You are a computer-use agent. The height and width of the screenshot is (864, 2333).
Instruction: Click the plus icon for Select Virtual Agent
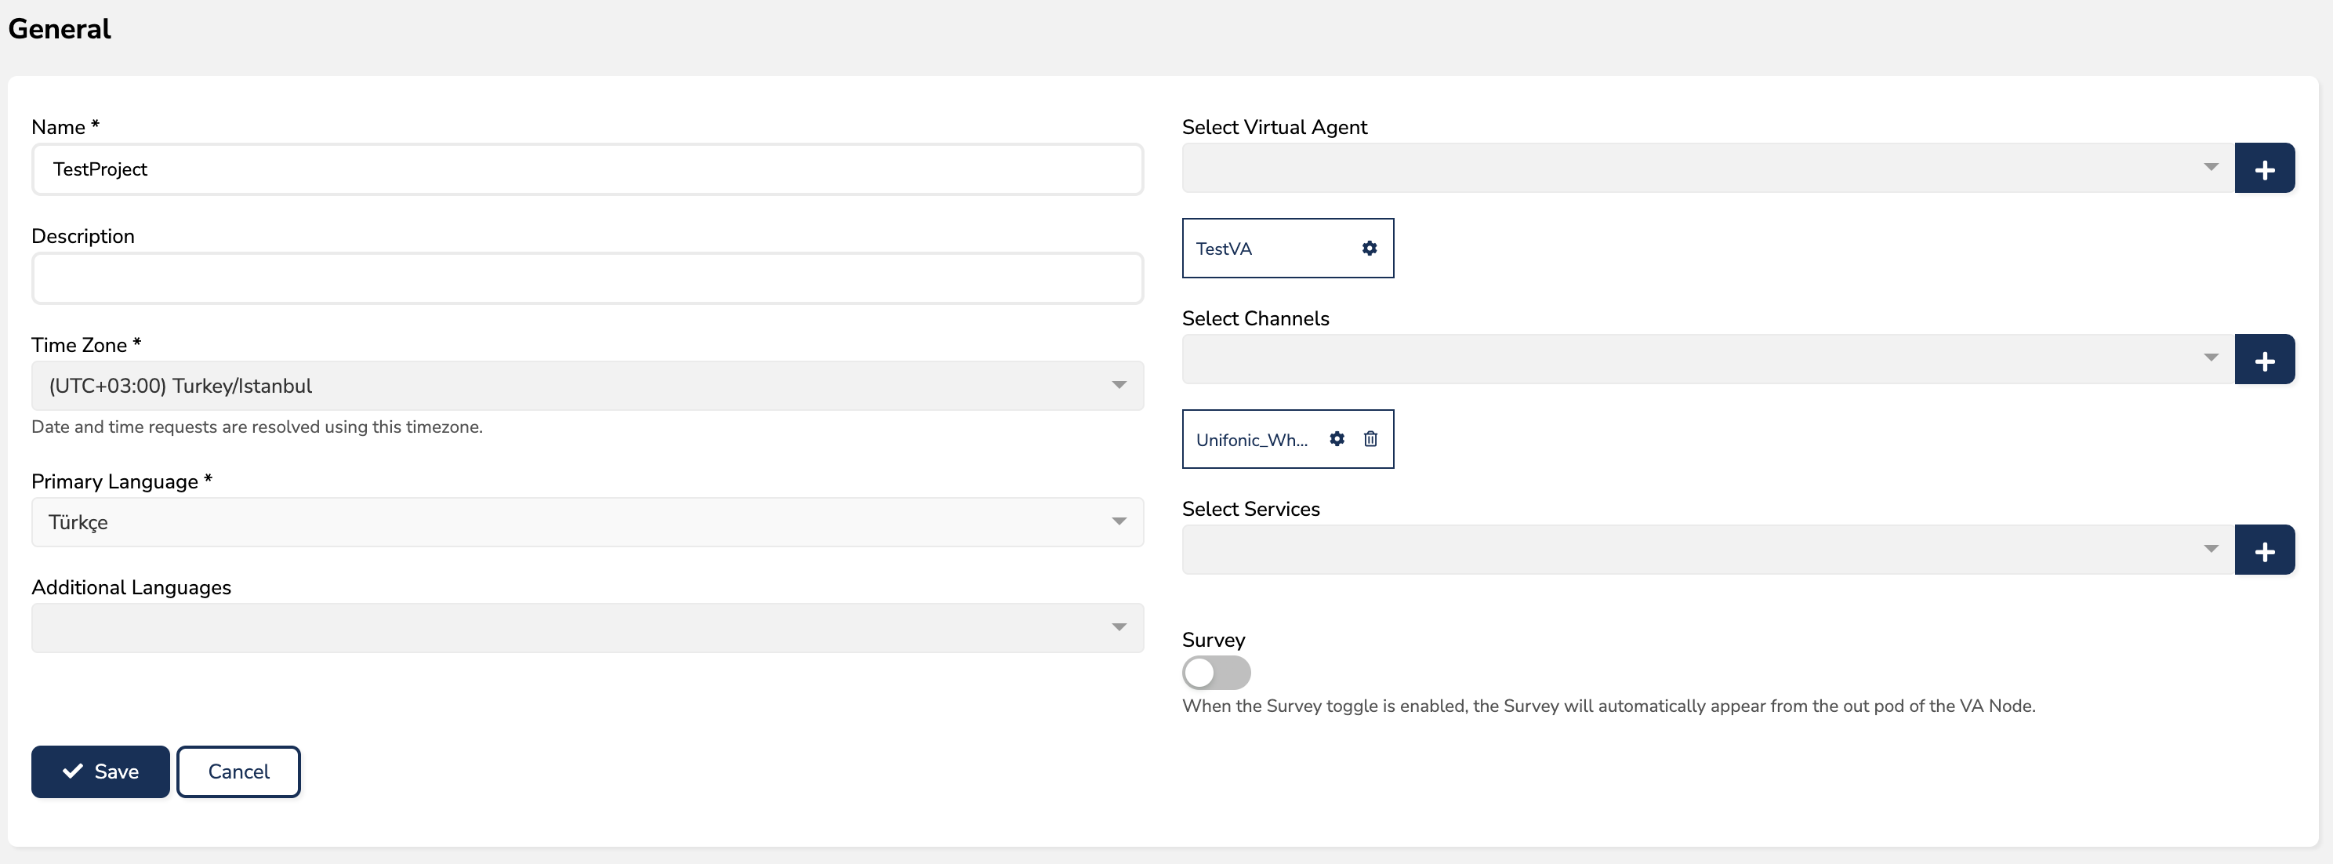[x=2263, y=169]
